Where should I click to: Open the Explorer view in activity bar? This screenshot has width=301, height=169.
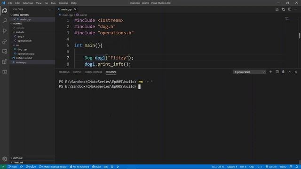pyautogui.click(x=5, y=10)
